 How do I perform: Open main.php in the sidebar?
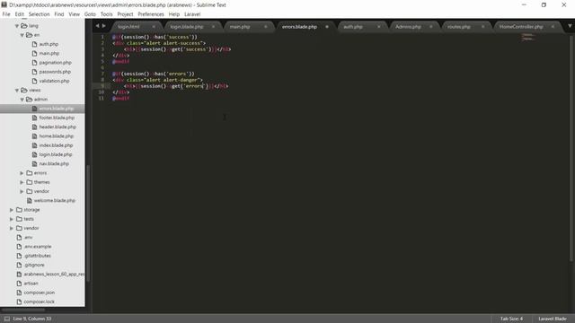point(49,54)
